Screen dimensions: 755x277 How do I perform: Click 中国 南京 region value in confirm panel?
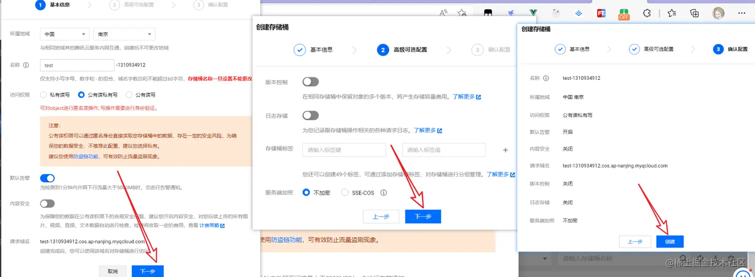573,97
